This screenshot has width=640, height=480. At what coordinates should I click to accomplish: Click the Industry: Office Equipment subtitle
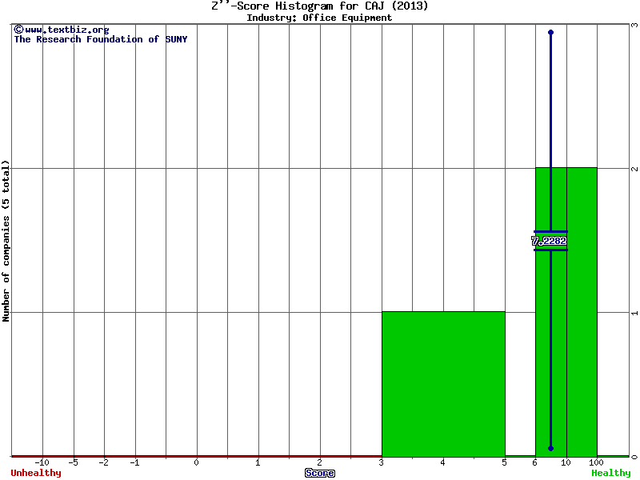point(319,18)
